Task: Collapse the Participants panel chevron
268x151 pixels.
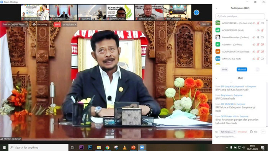Action: point(216,8)
